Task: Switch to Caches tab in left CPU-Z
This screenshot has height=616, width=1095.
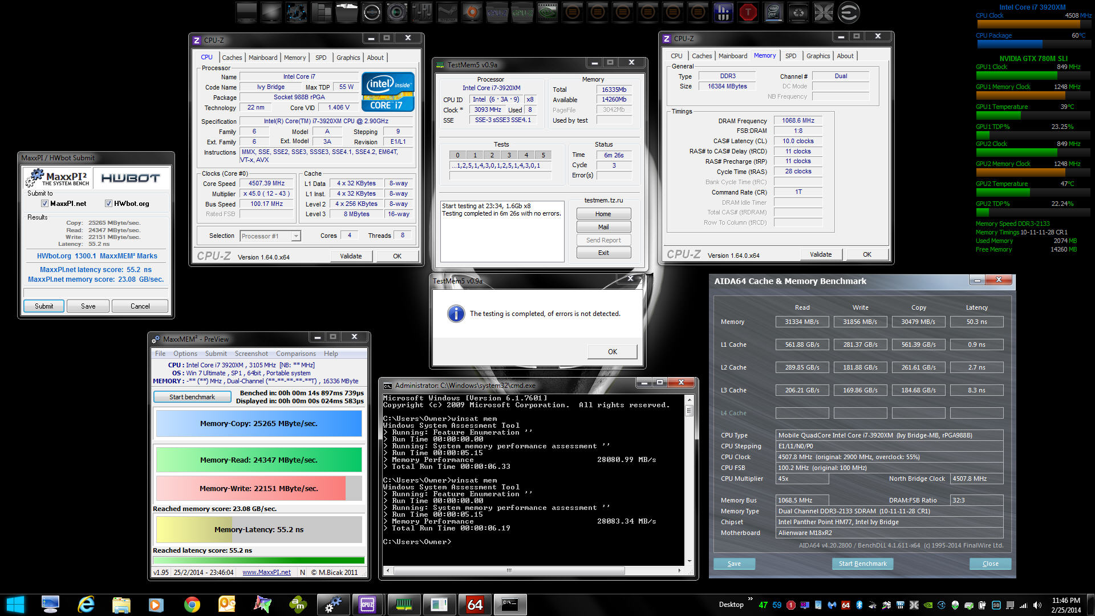Action: tap(232, 58)
